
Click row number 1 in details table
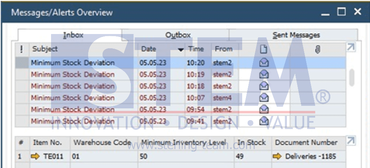22,157
